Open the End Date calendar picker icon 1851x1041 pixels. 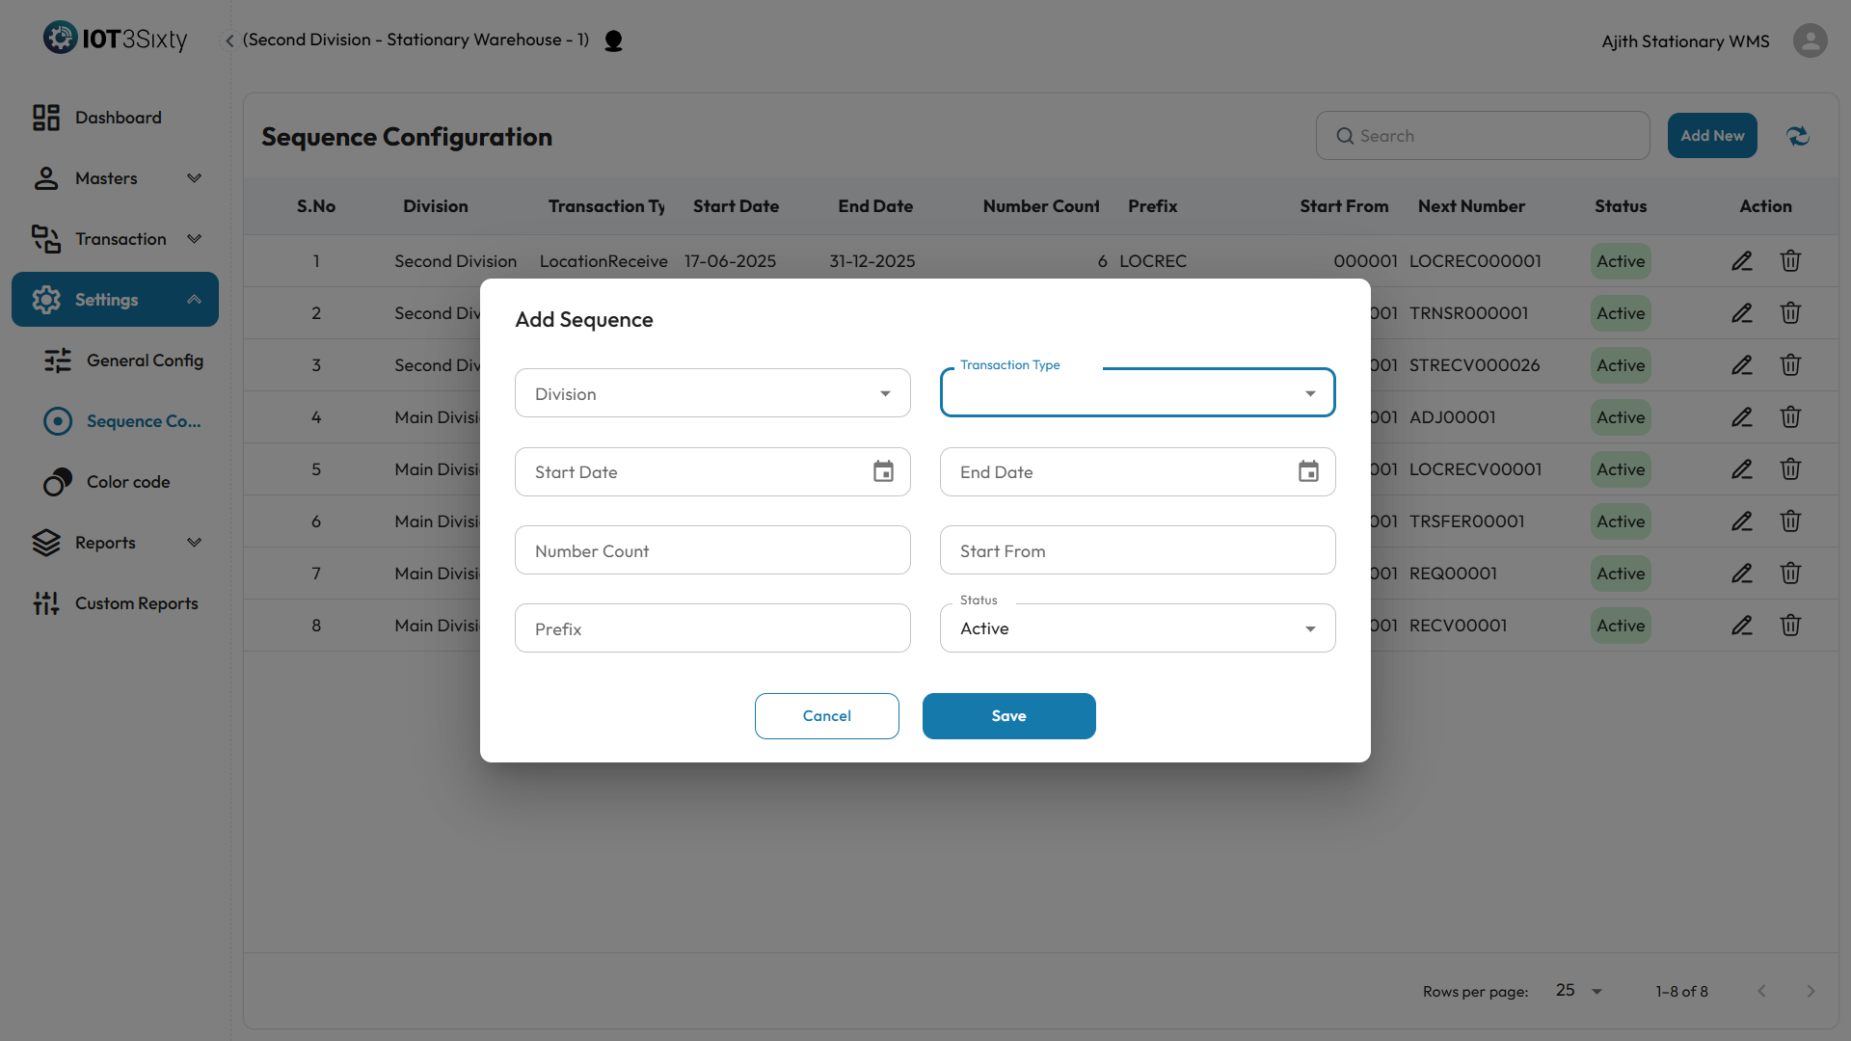[1308, 471]
